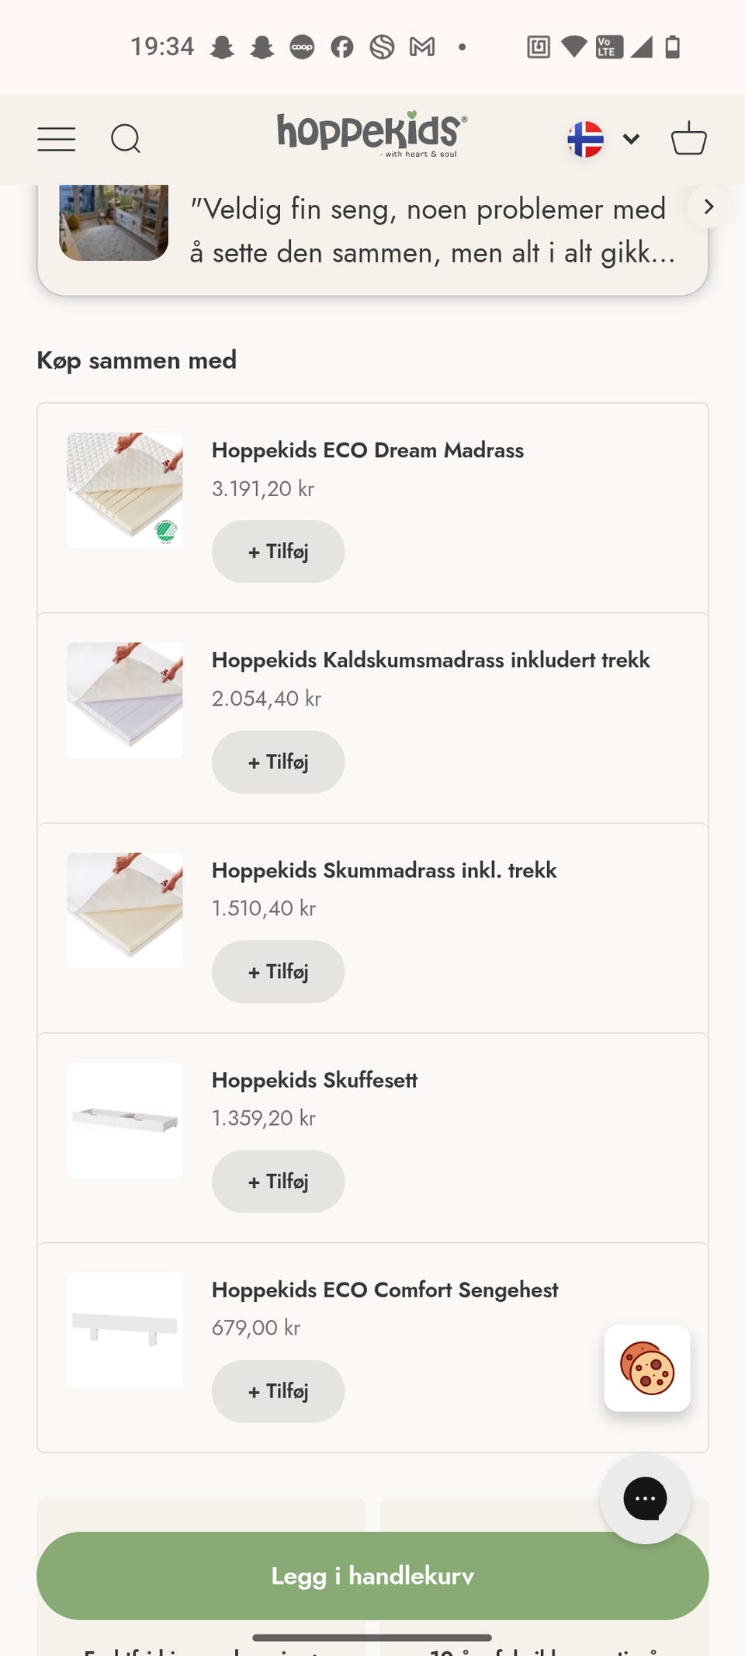
Task: Open the Skuffesett product thumbnail
Action: [x=125, y=1120]
